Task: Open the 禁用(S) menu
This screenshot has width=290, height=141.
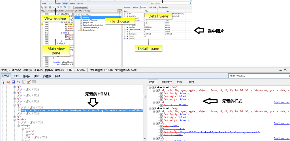Action: click(27, 70)
